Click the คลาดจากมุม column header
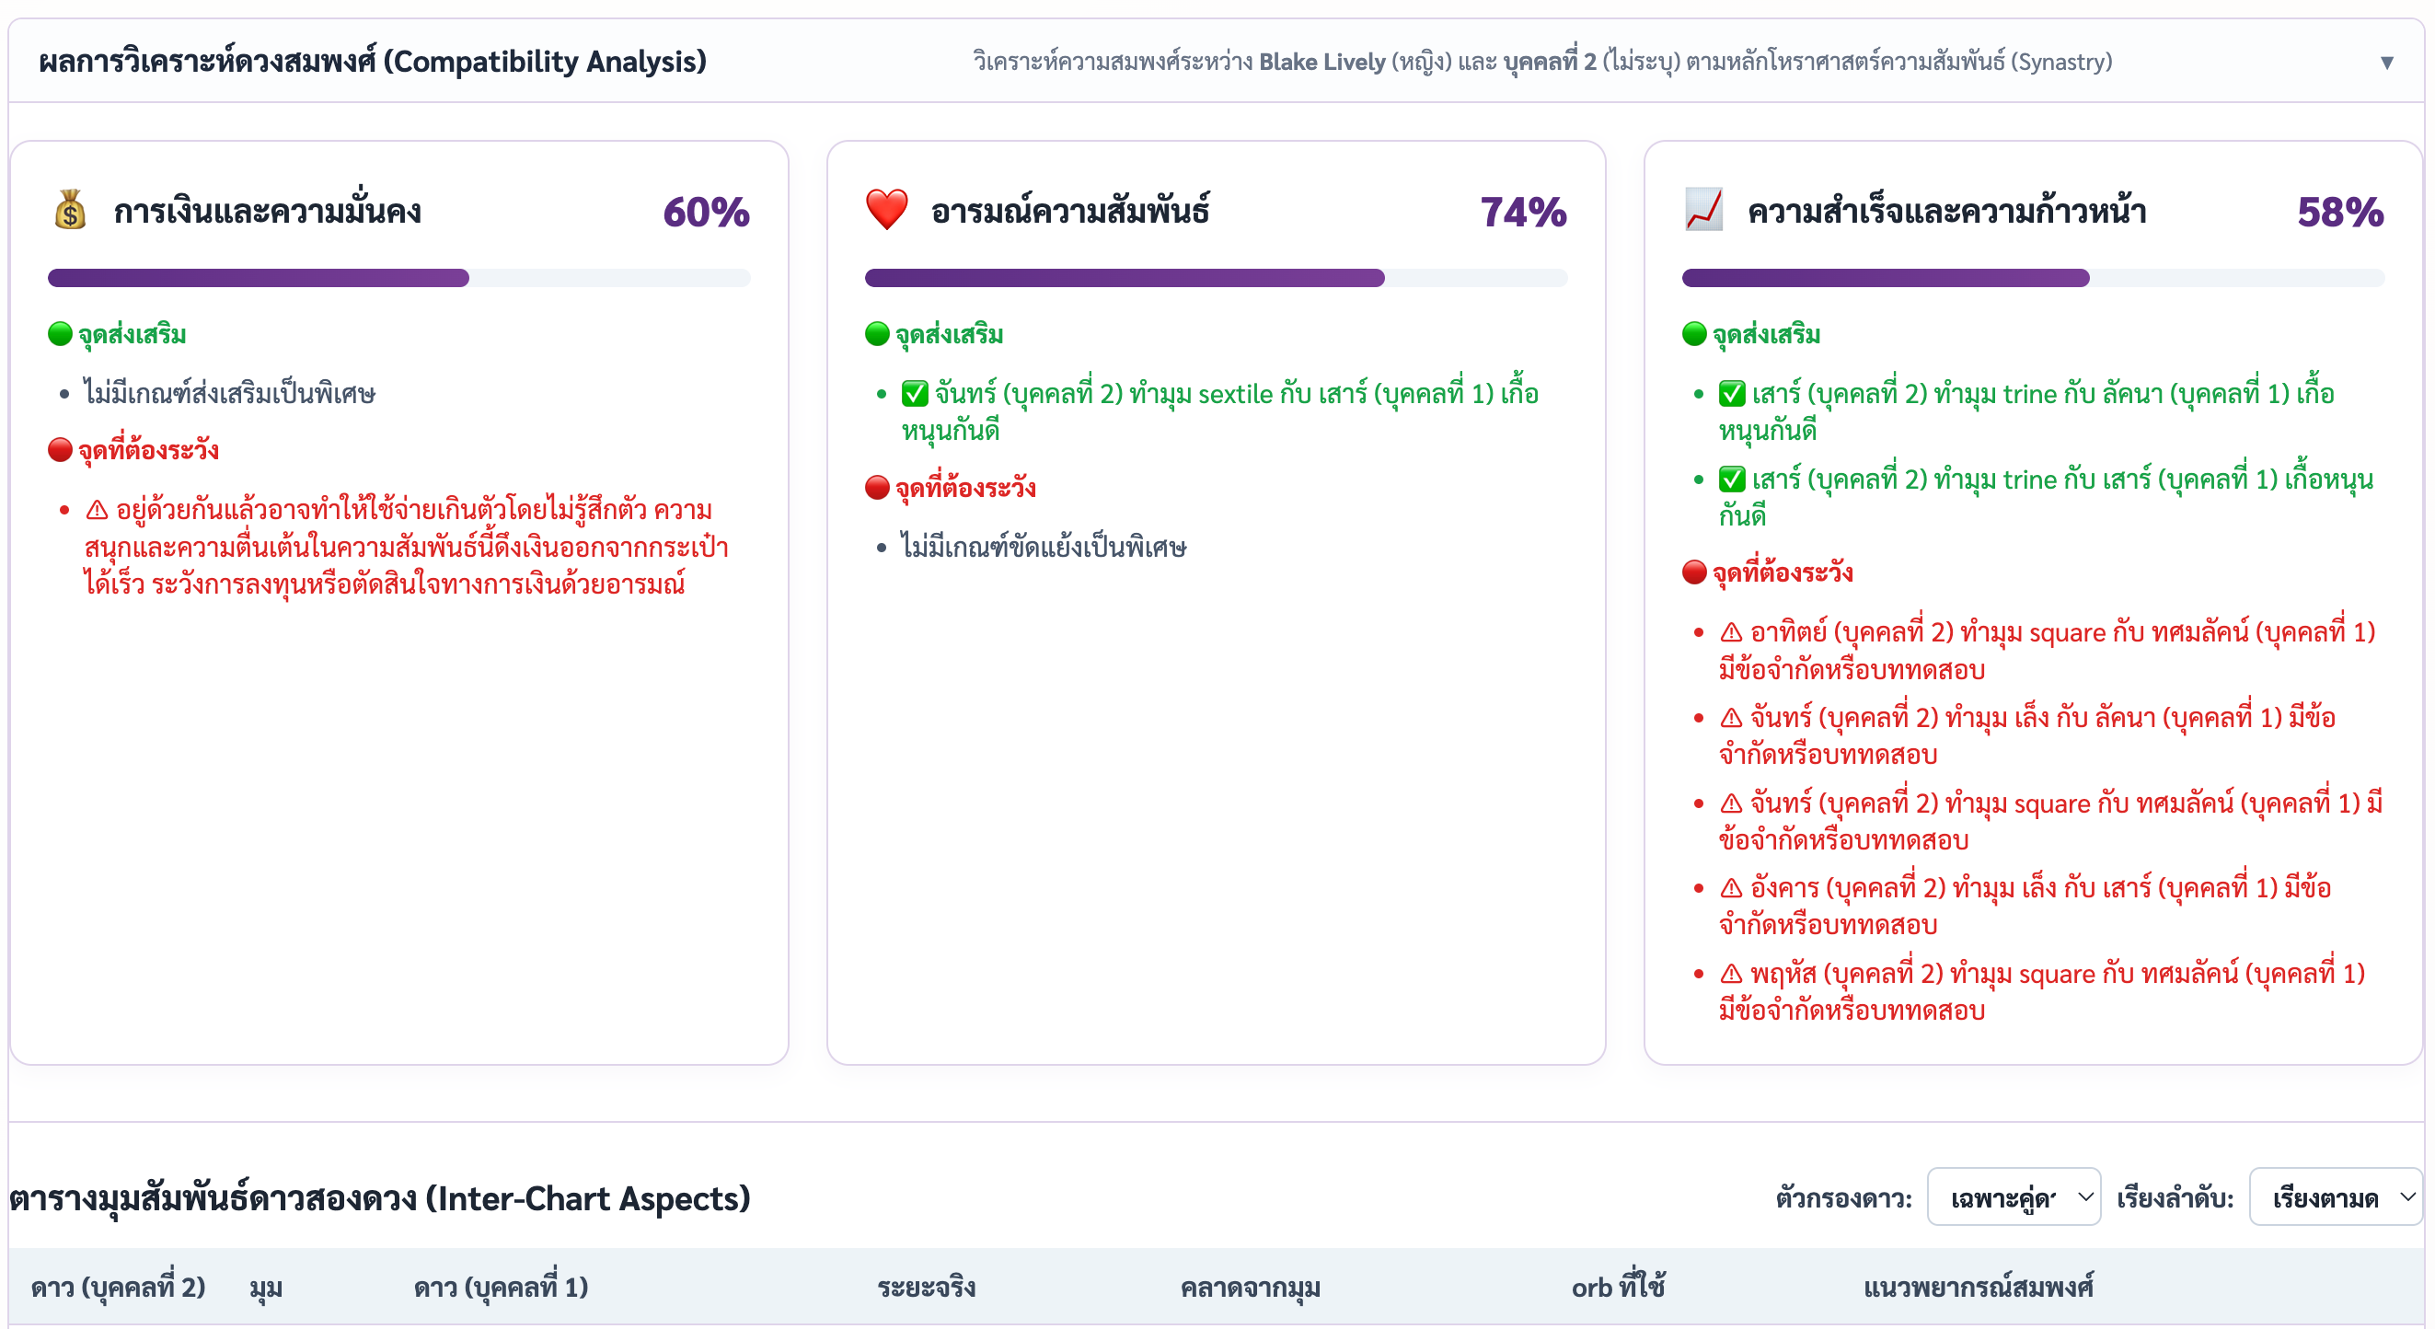The image size is (2435, 1329). pyautogui.click(x=1250, y=1287)
